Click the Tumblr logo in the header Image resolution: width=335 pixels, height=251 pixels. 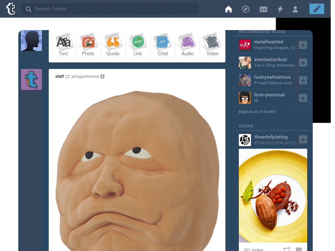[x=11, y=9]
